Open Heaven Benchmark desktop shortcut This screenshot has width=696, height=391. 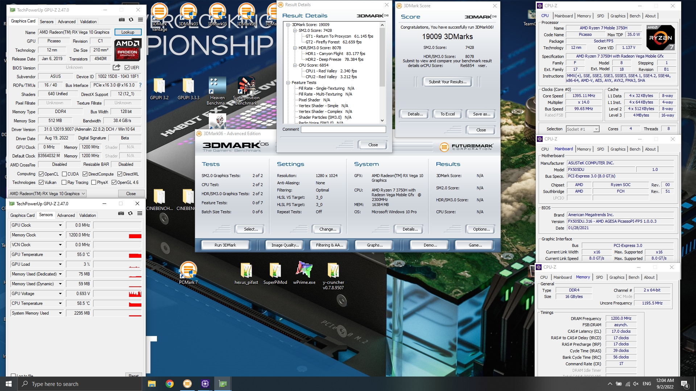217,91
